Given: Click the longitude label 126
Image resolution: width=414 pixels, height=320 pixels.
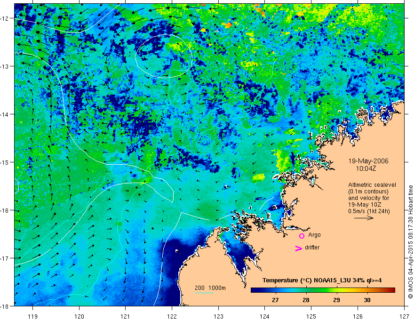Looking at the screenshot, I should click(358, 316).
